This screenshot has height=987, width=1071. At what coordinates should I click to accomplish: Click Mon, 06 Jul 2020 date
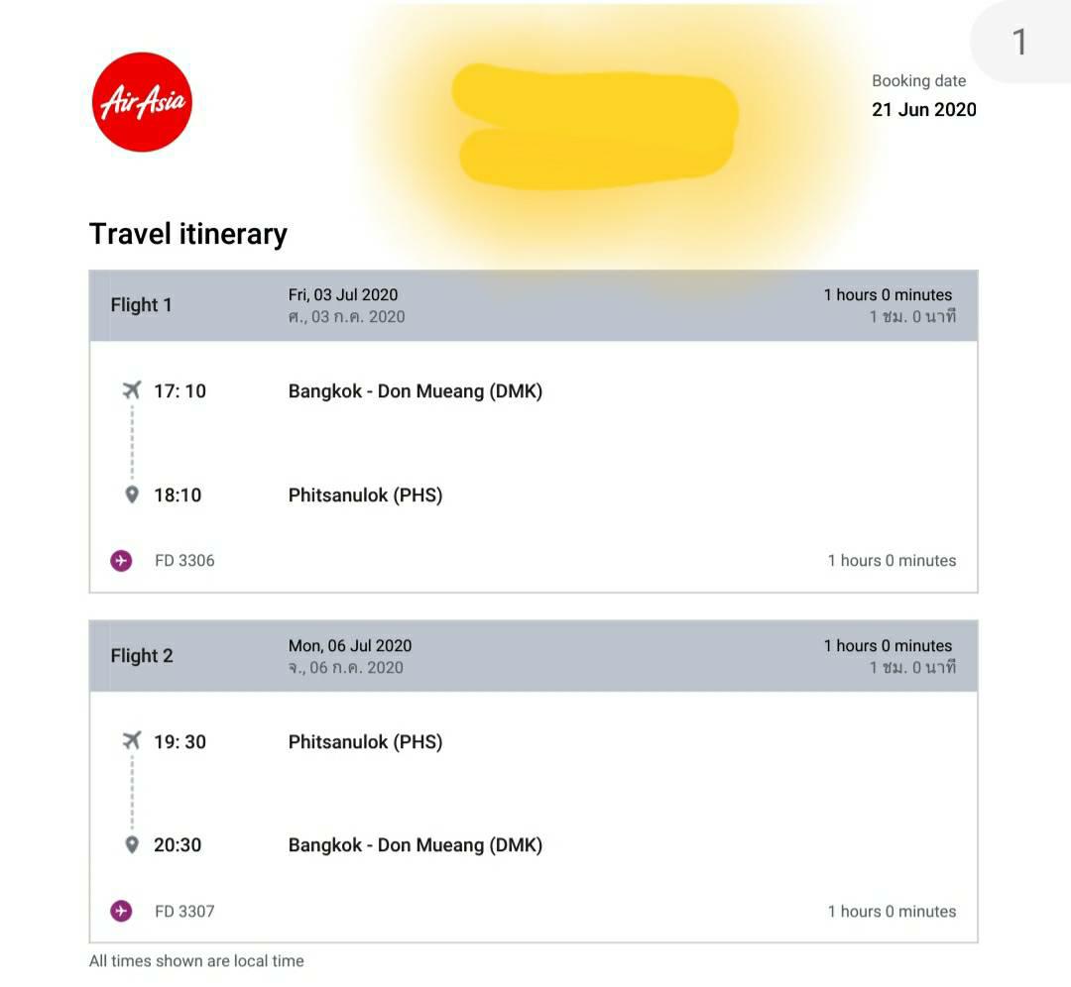click(x=350, y=646)
